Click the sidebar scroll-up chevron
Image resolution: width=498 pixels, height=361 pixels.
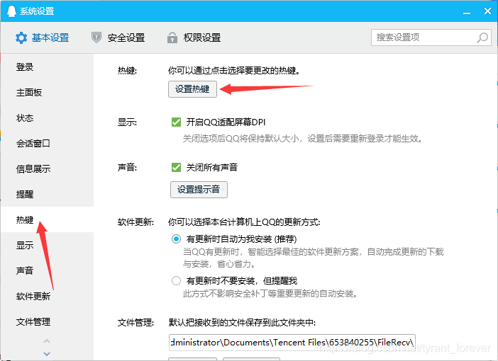click(47, 341)
